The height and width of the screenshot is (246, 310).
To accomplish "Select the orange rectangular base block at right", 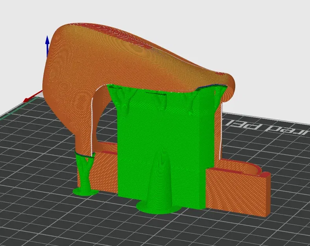I will 238,192.
